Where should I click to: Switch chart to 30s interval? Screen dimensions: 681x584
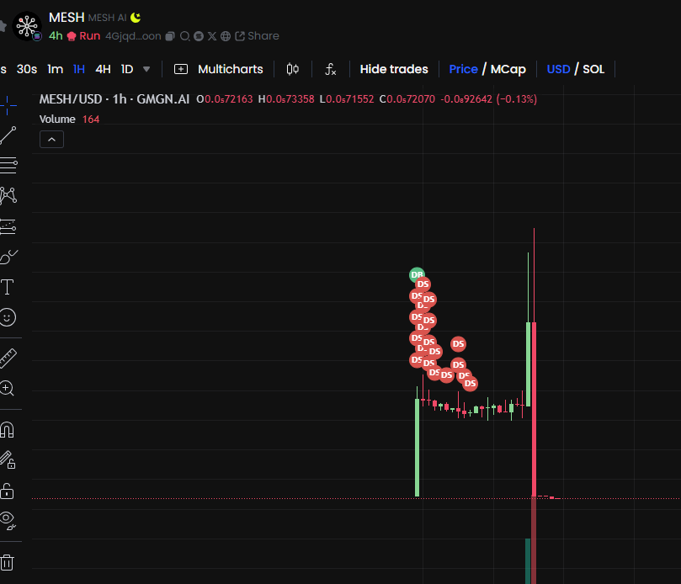[27, 69]
